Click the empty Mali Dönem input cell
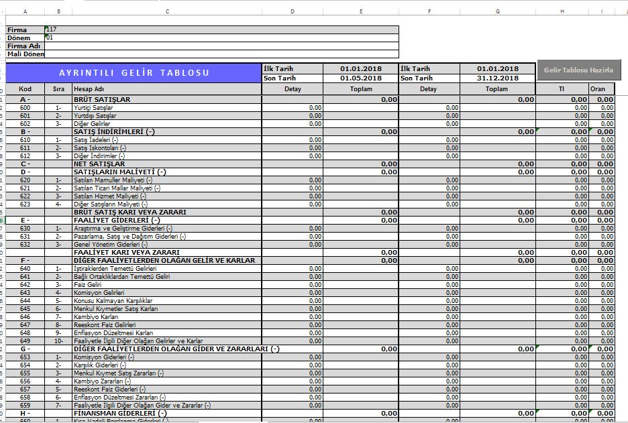The image size is (628, 423). [221, 54]
